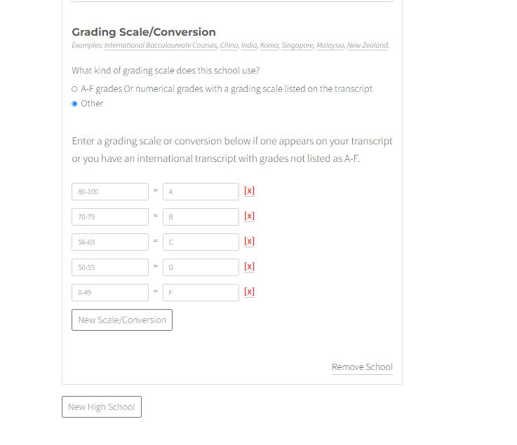Open the China example link
This screenshot has width=517, height=445.
(x=229, y=45)
